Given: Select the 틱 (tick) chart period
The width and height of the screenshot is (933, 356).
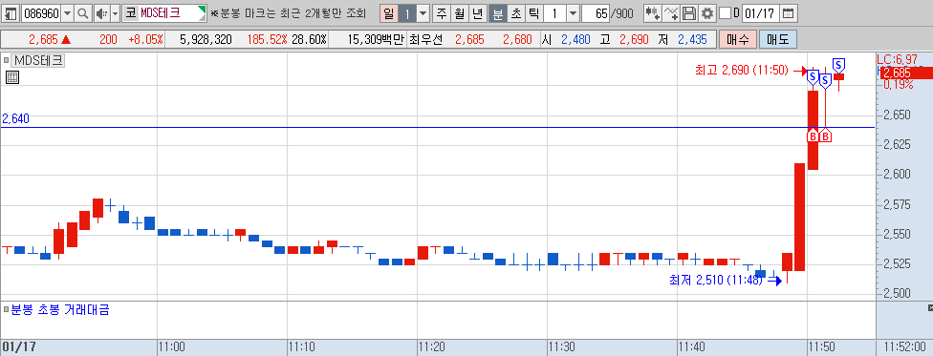Looking at the screenshot, I should point(533,12).
